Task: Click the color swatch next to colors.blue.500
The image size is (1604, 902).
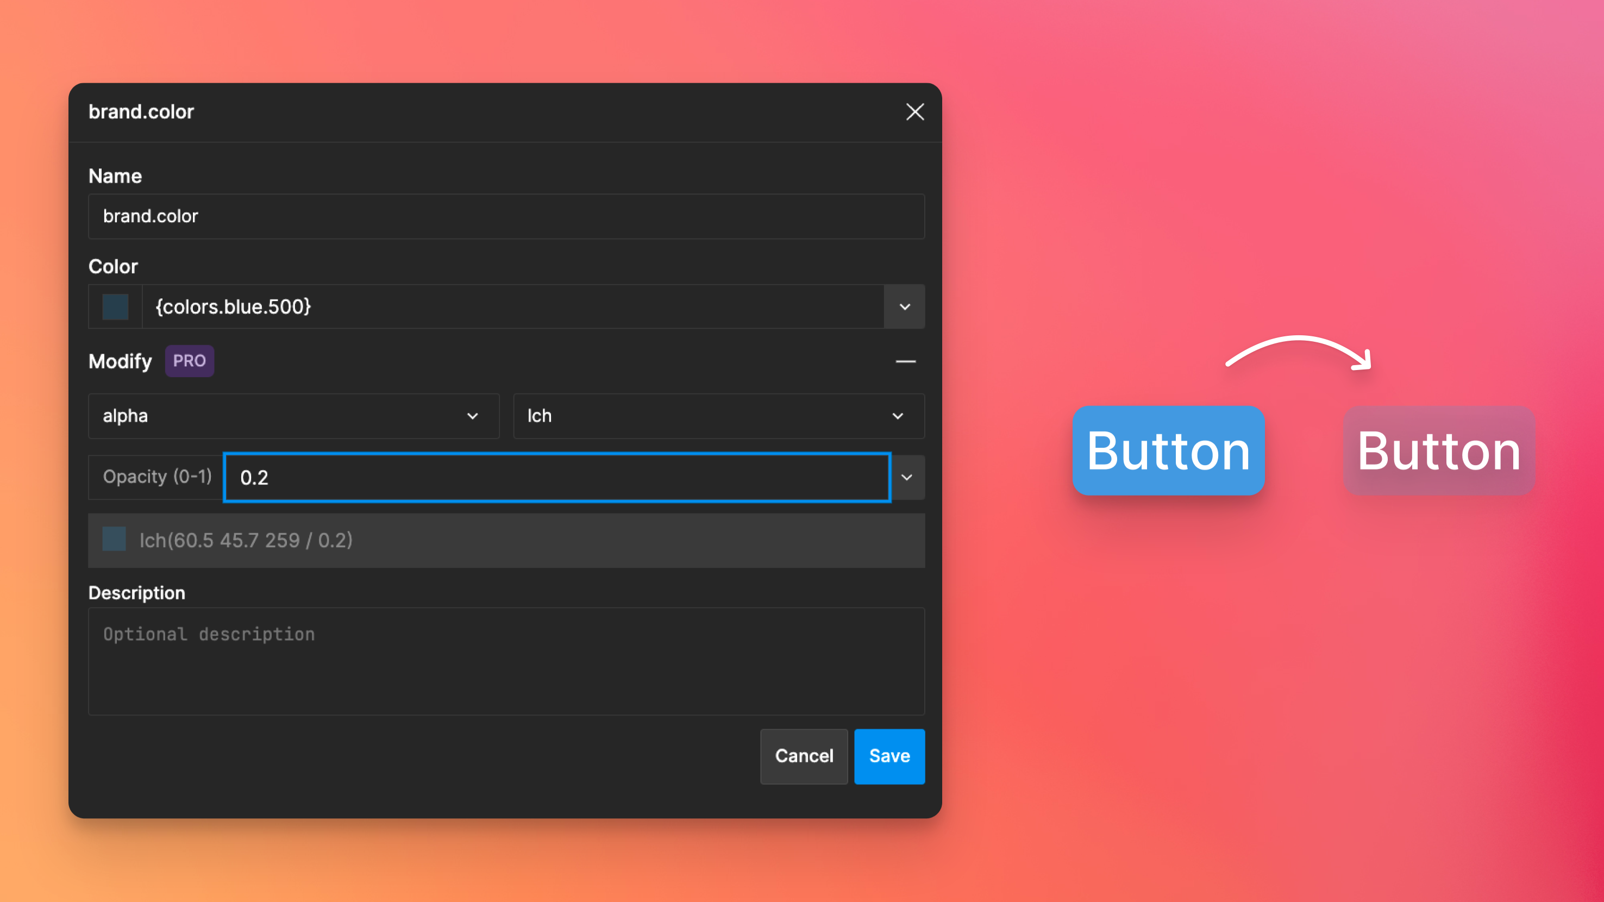Action: pos(115,306)
